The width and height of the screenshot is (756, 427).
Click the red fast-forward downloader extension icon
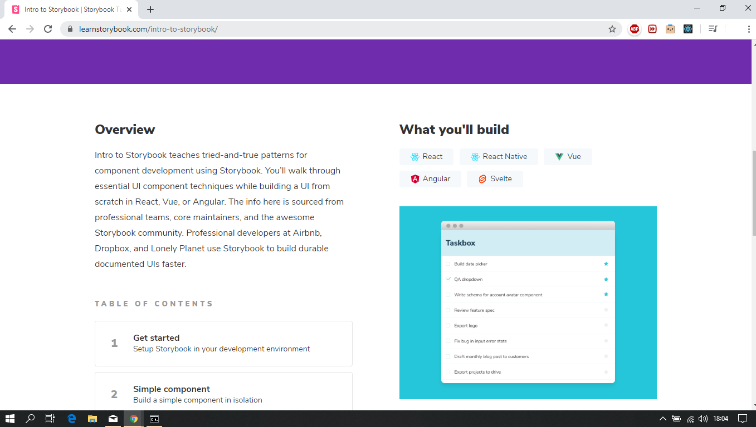(x=652, y=28)
